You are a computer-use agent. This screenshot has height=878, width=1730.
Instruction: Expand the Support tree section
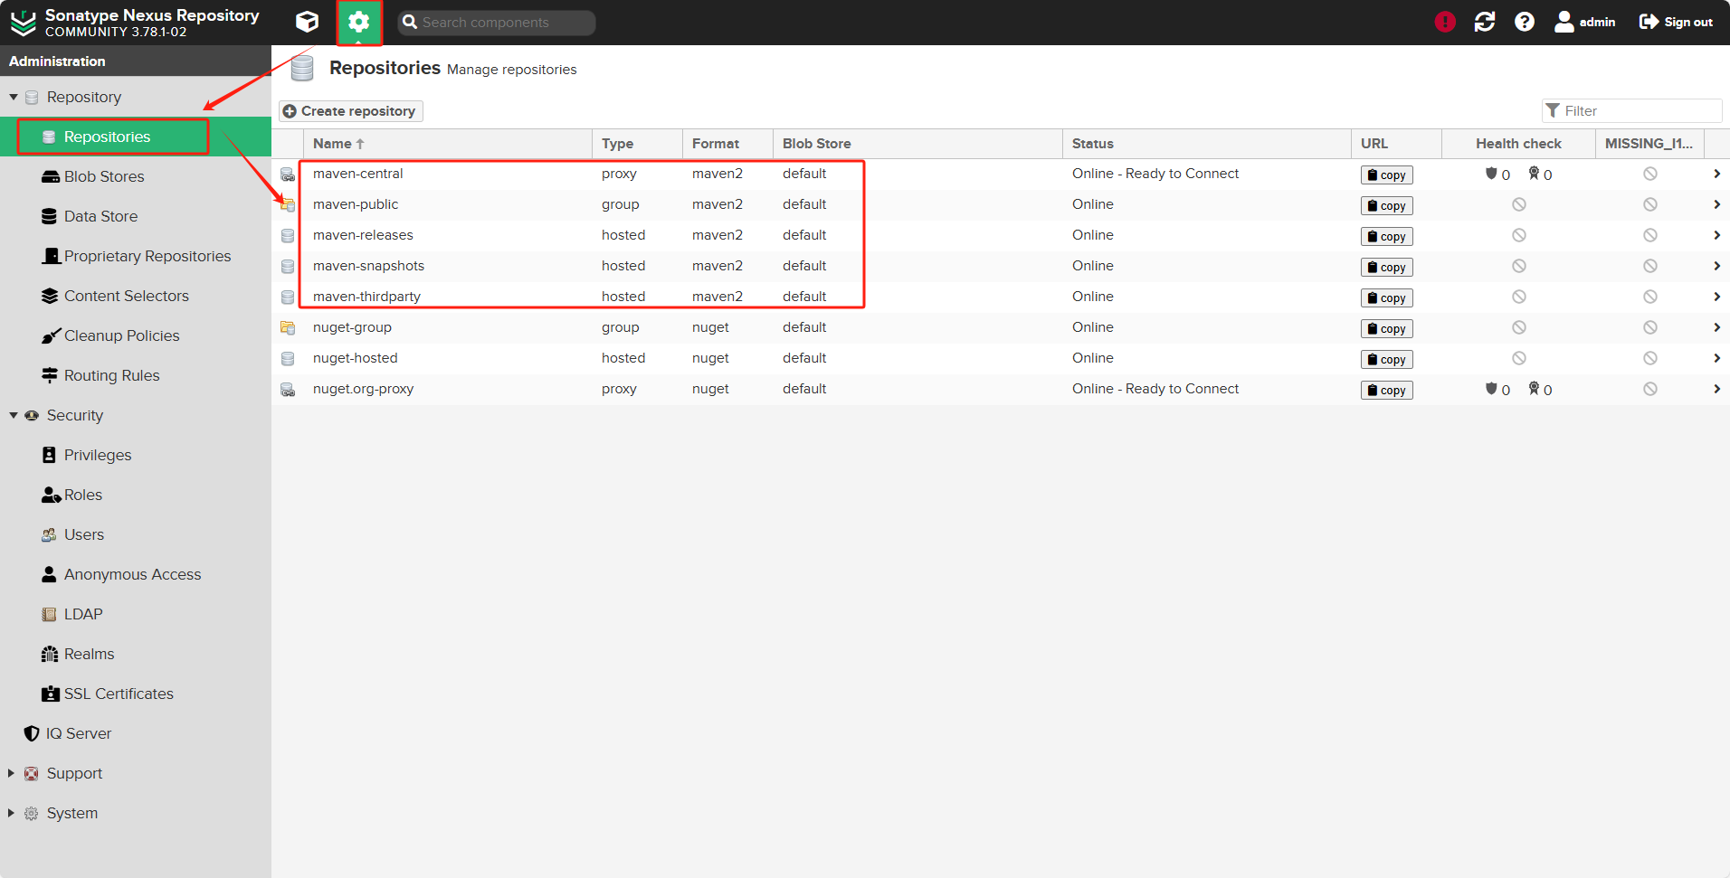[11, 773]
